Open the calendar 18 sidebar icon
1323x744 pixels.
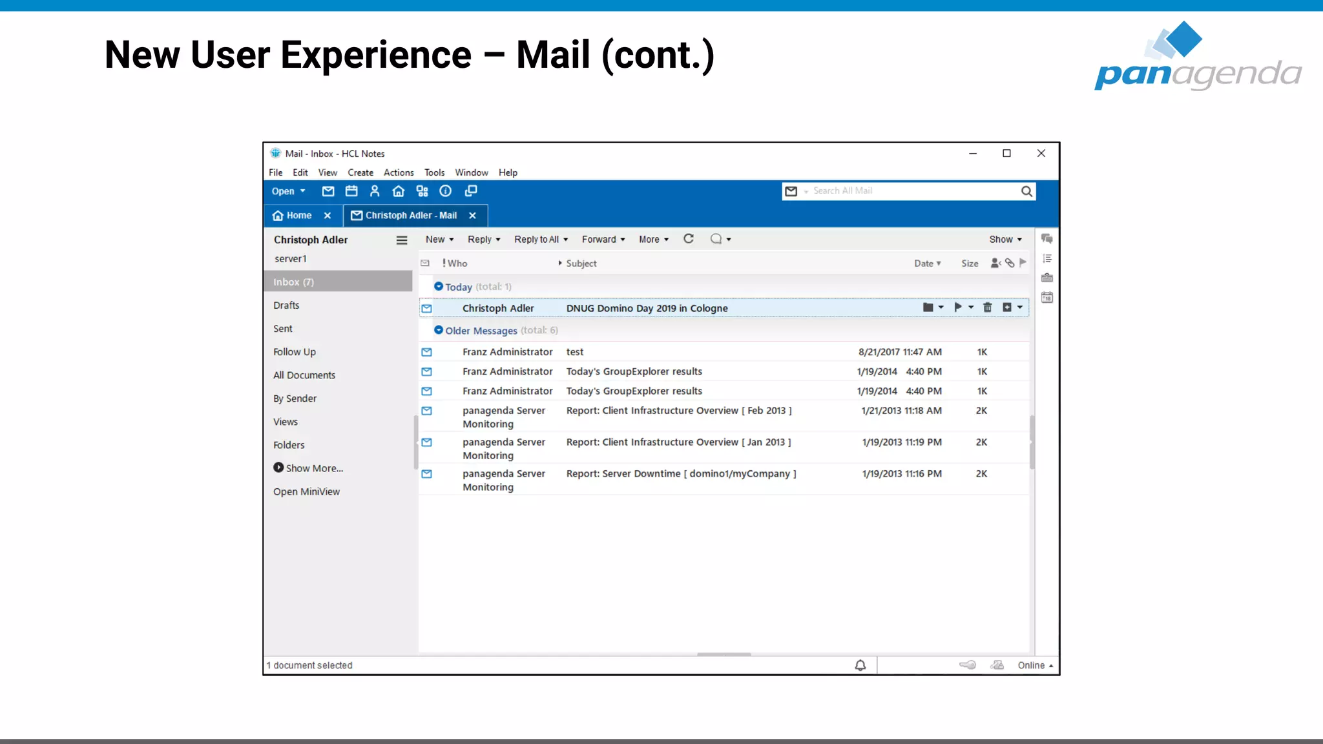point(1047,298)
